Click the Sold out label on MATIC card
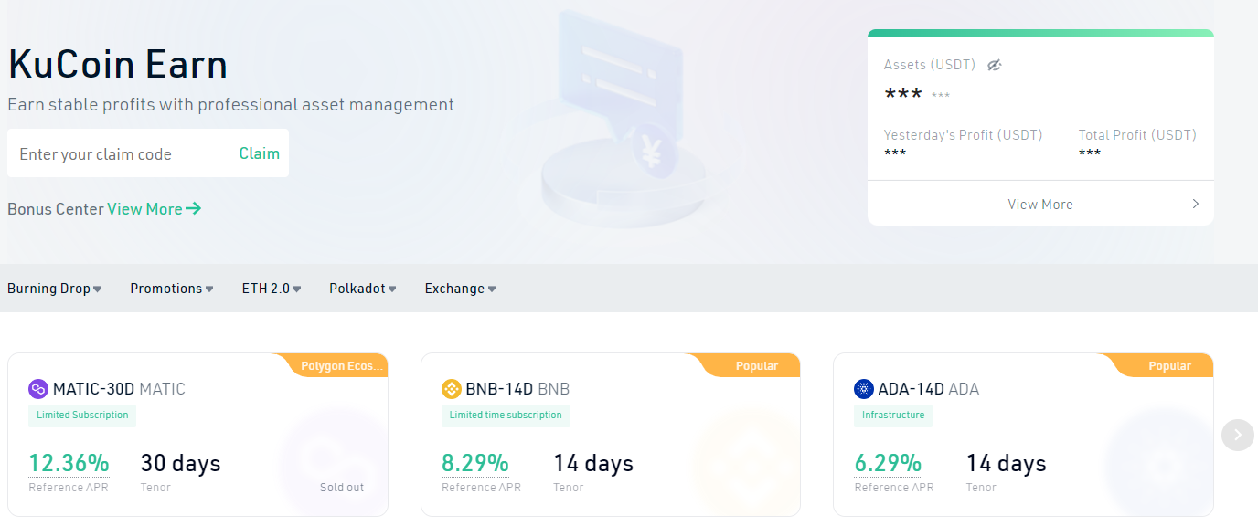The width and height of the screenshot is (1258, 526). pyautogui.click(x=342, y=488)
